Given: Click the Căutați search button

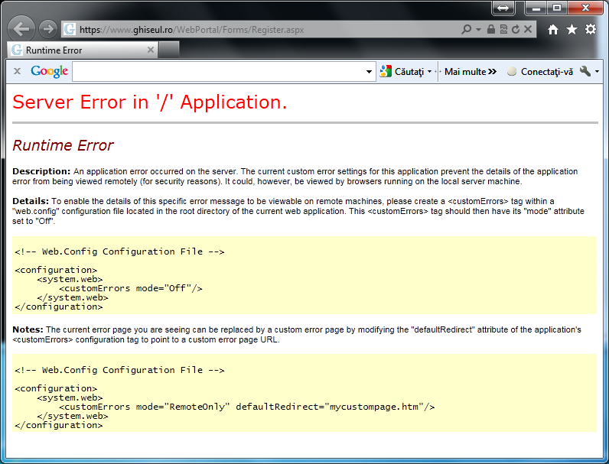Looking at the screenshot, I should (402, 71).
